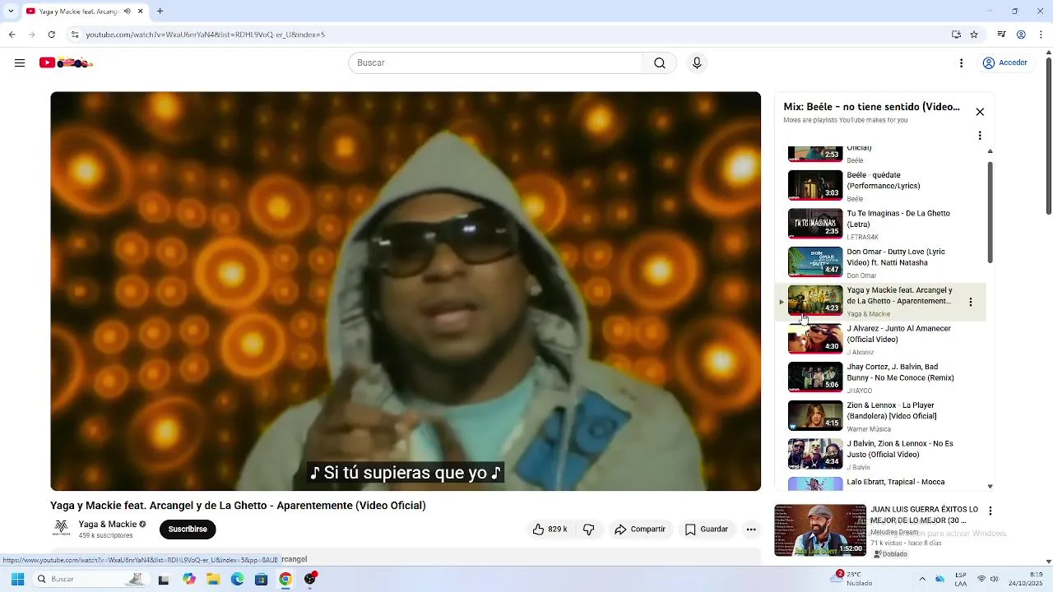Open more actions ellipsis below video
The height and width of the screenshot is (592, 1053).
751,530
